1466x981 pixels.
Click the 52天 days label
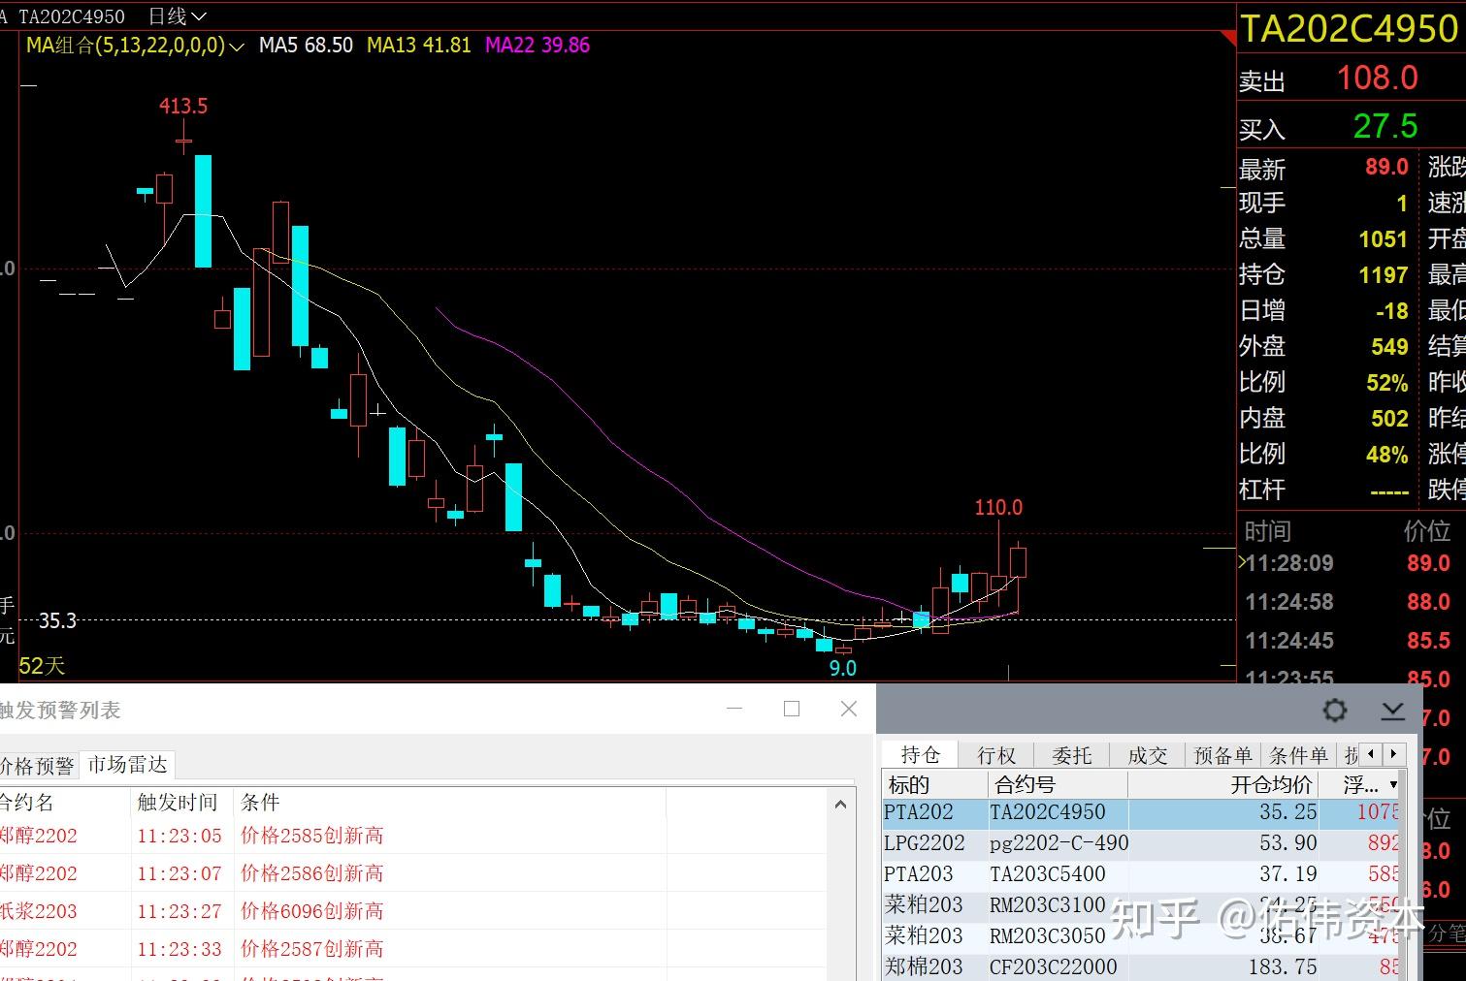[42, 666]
